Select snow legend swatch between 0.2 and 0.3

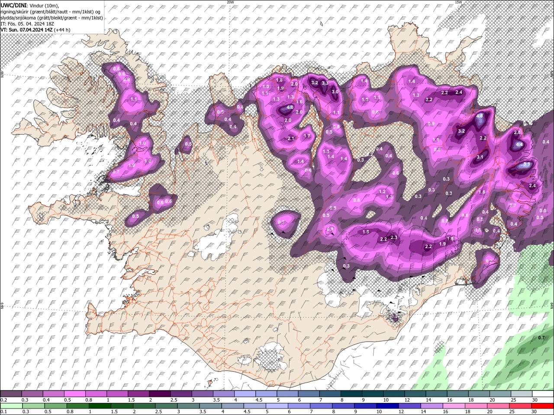11,394
